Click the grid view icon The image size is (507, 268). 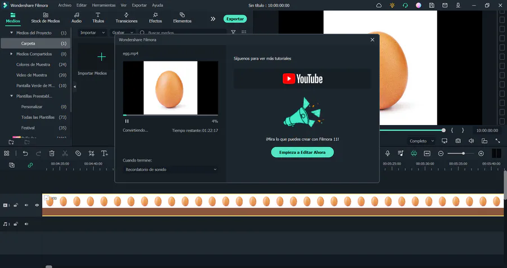click(244, 32)
